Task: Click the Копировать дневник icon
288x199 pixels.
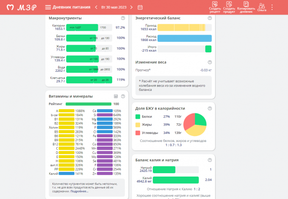Action: point(246,5)
